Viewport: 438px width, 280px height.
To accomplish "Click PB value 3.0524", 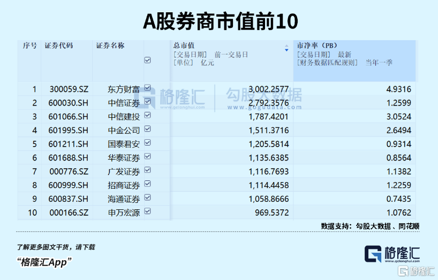I will 399,117.
